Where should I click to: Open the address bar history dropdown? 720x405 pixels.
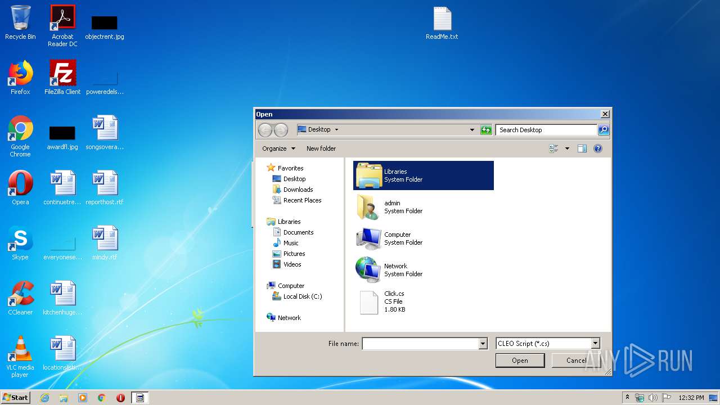pos(472,130)
